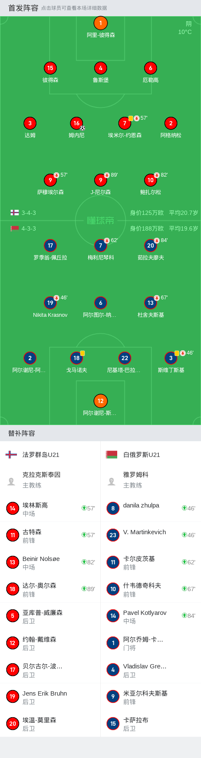The width and height of the screenshot is (201, 758).
Task: Tap player 7 埃米尔-约恩森 jersey circle
Action: coord(124,123)
